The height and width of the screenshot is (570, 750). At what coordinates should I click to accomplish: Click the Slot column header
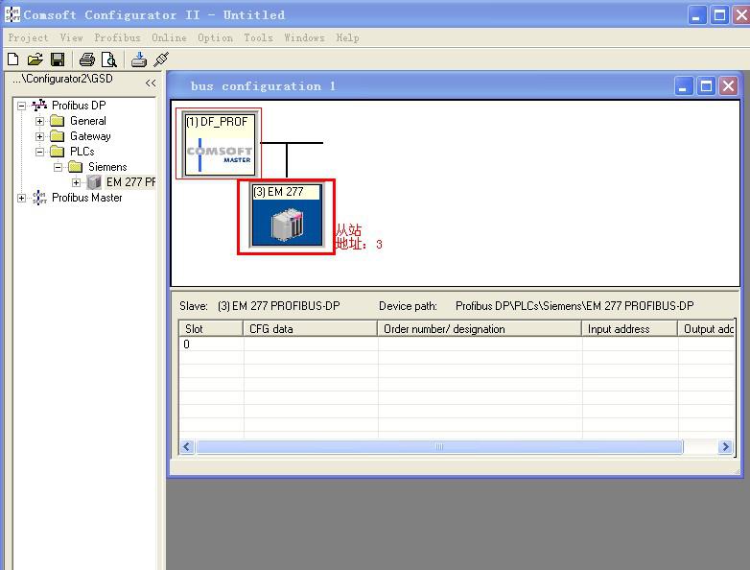211,329
